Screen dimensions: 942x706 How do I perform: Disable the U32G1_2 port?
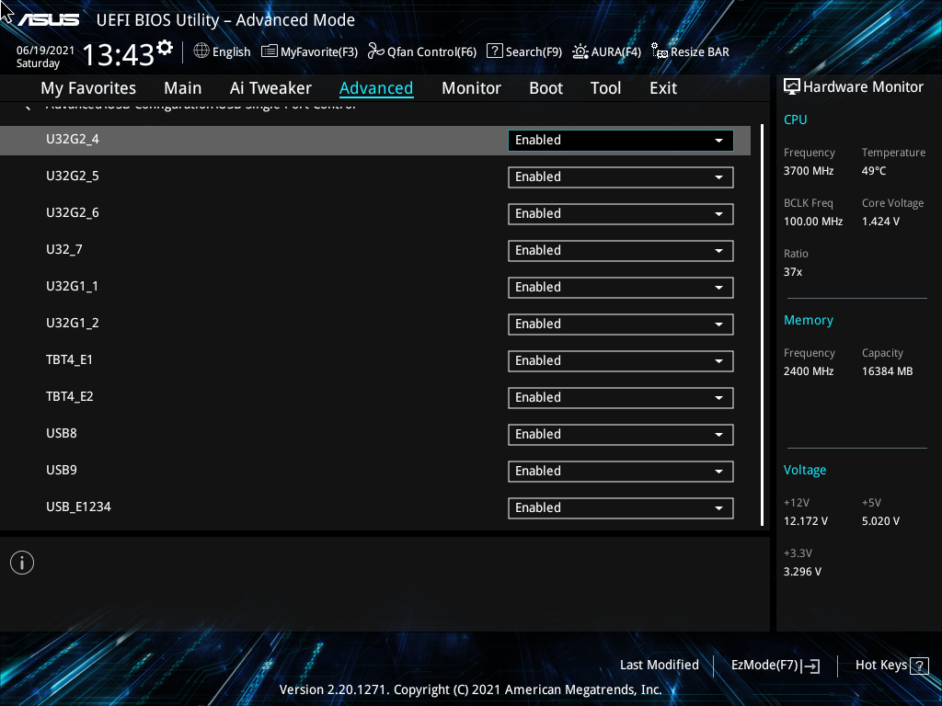coord(620,324)
